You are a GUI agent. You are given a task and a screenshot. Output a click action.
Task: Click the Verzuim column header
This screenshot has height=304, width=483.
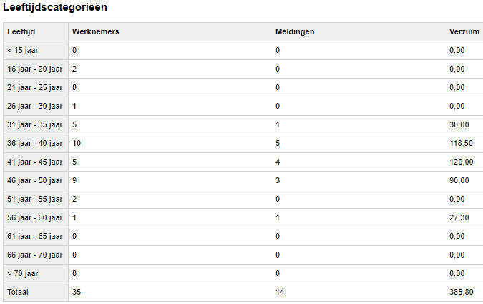click(x=462, y=31)
